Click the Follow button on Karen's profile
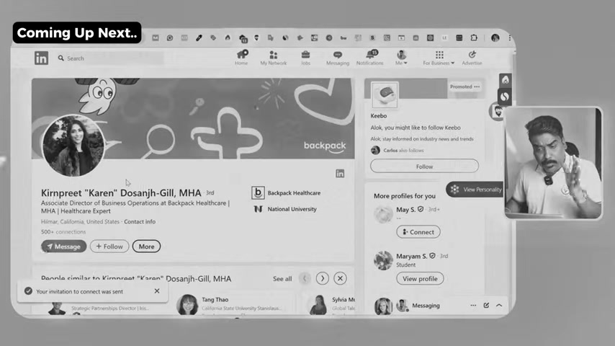Image resolution: width=615 pixels, height=346 pixels. pyautogui.click(x=109, y=247)
